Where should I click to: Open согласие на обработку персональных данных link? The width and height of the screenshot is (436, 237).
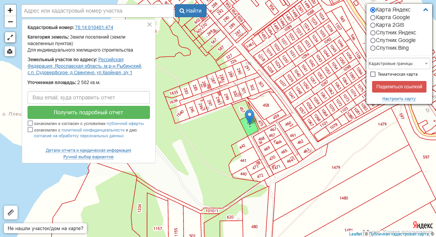click(x=79, y=136)
